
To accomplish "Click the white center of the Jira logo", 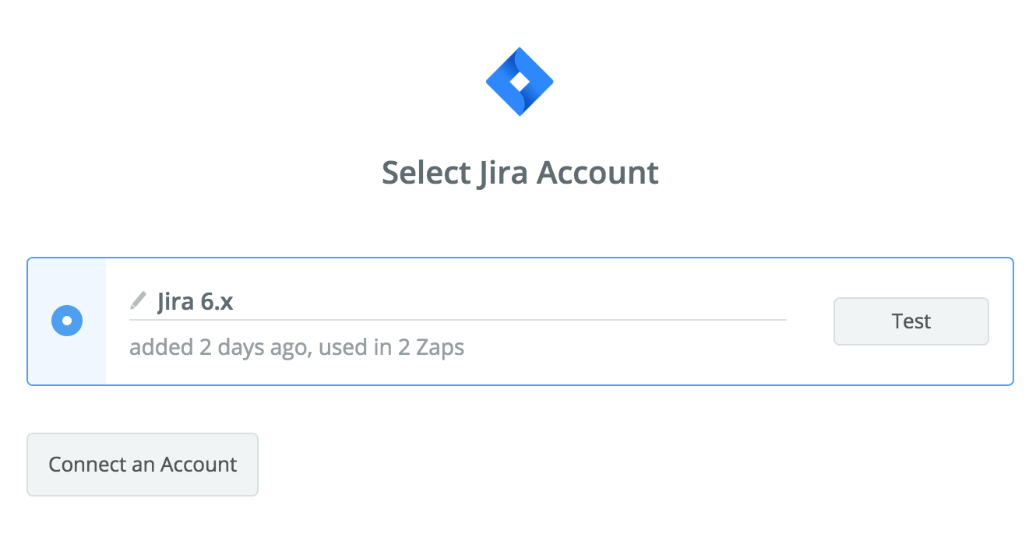I will click(x=520, y=80).
